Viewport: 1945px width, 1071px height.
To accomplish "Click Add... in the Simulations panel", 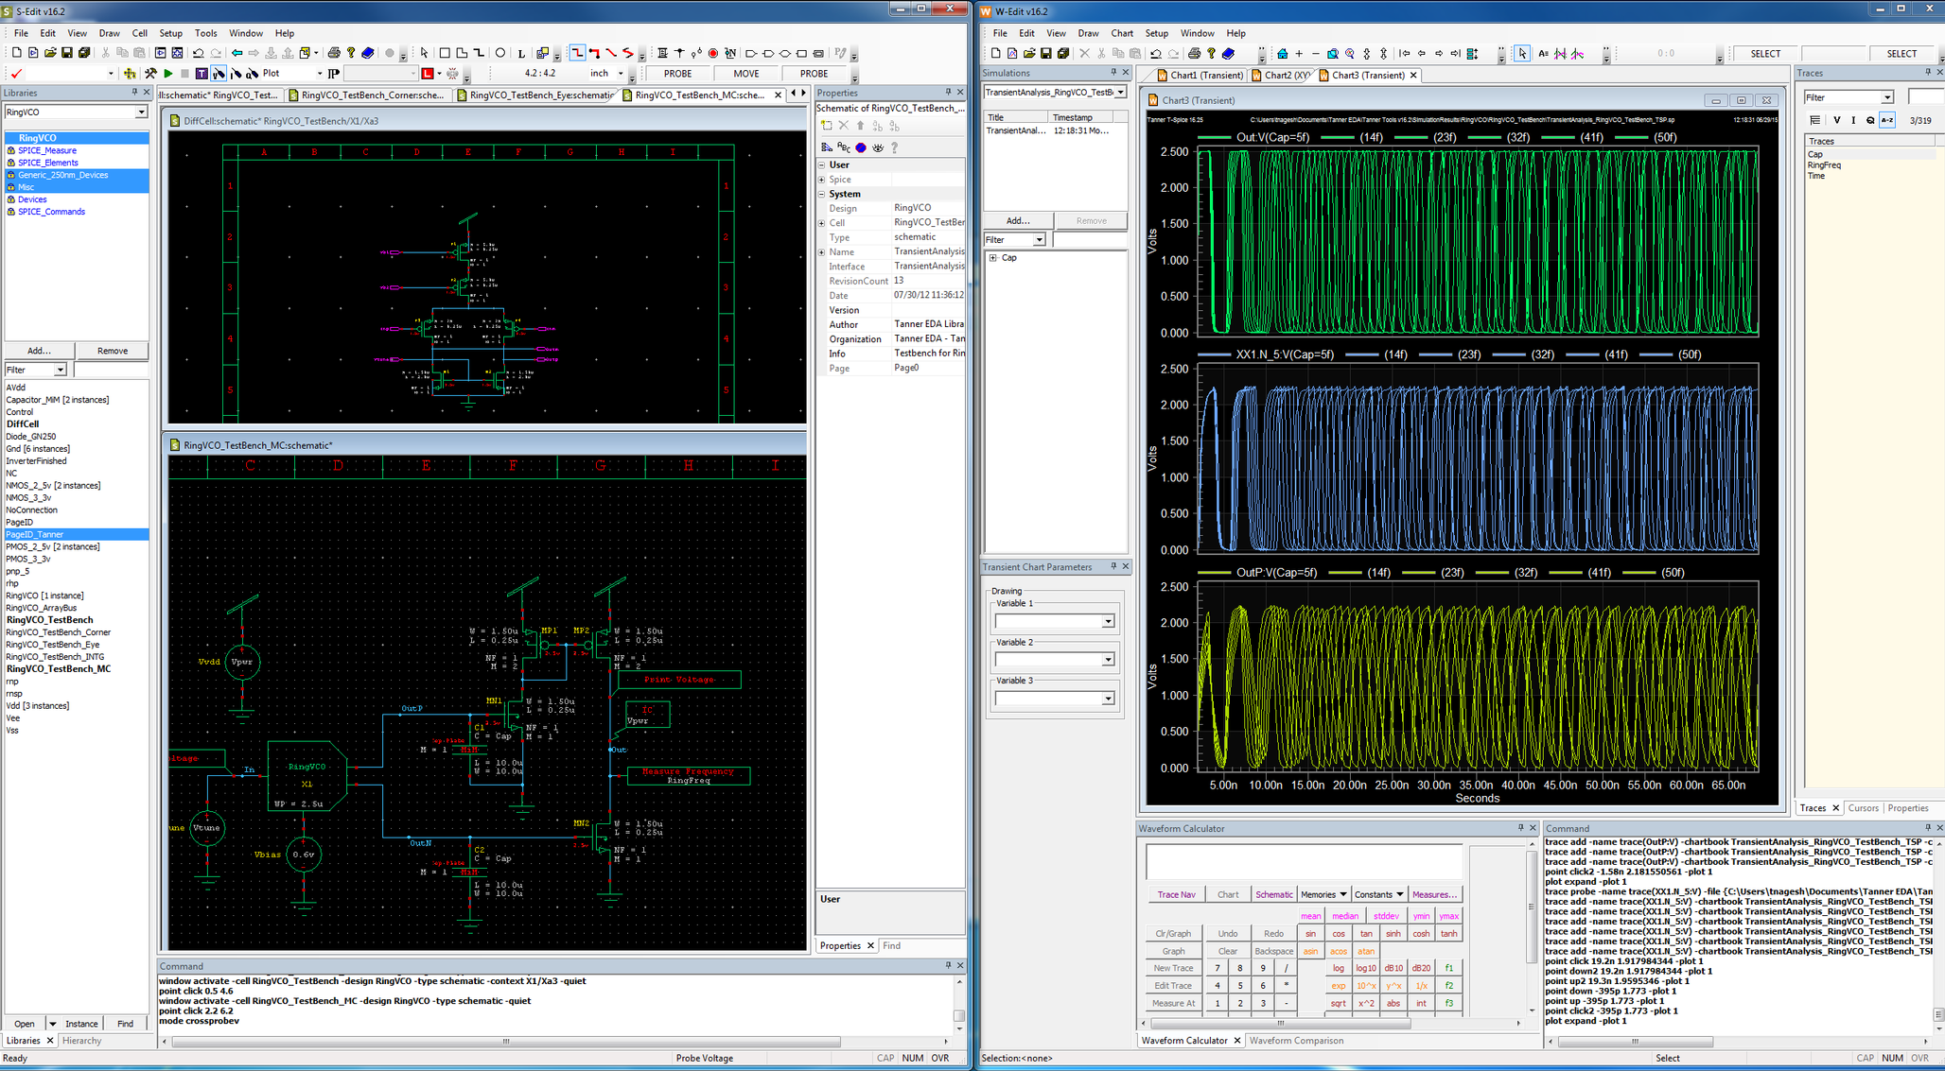I will pyautogui.click(x=1018, y=220).
